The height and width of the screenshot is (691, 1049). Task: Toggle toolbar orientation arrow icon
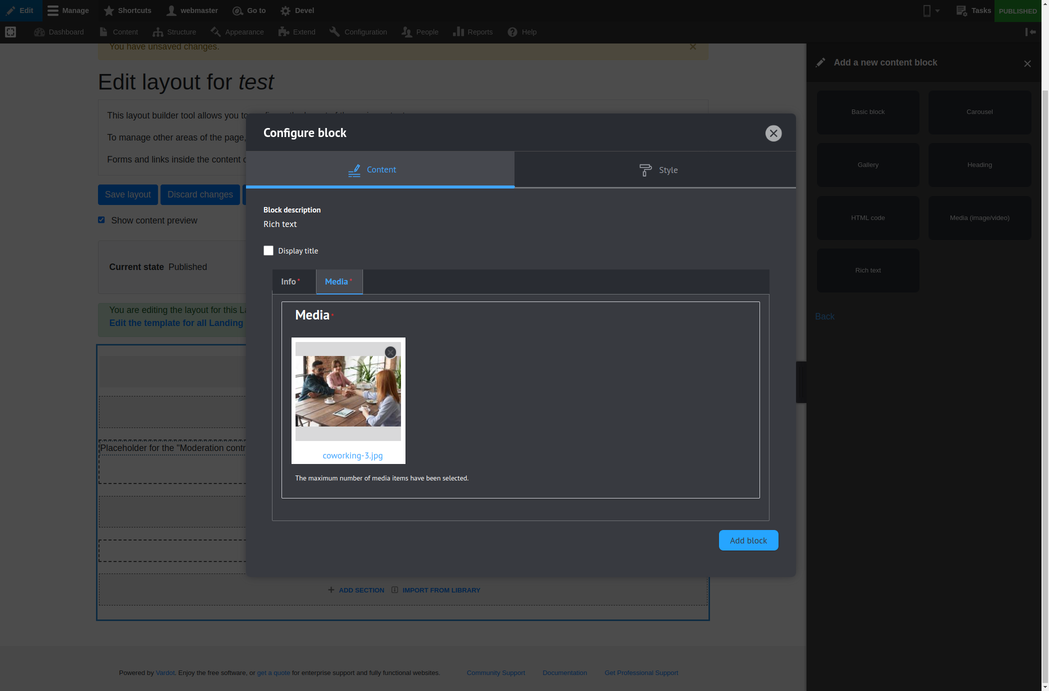point(1030,32)
